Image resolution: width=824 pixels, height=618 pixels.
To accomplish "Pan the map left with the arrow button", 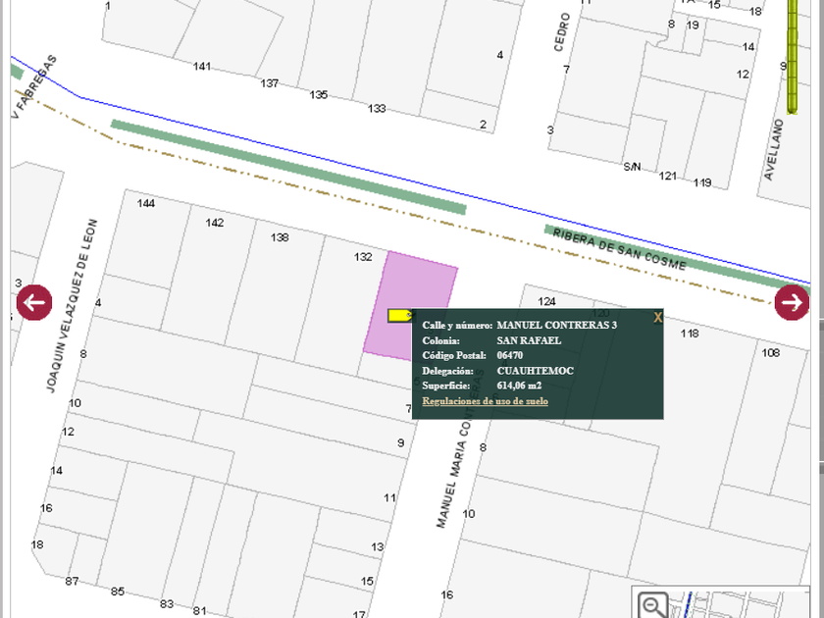I will coord(33,302).
